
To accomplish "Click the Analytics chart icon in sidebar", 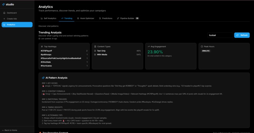I will (4, 25).
